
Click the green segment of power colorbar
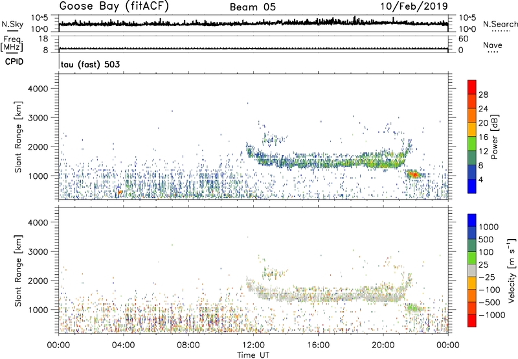pyautogui.click(x=472, y=143)
